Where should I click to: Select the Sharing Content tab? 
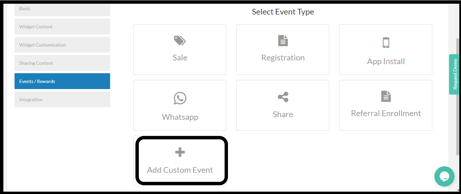pyautogui.click(x=62, y=63)
